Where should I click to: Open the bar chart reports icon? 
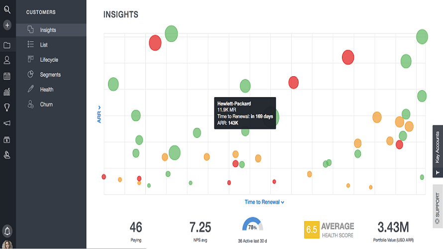7,92
